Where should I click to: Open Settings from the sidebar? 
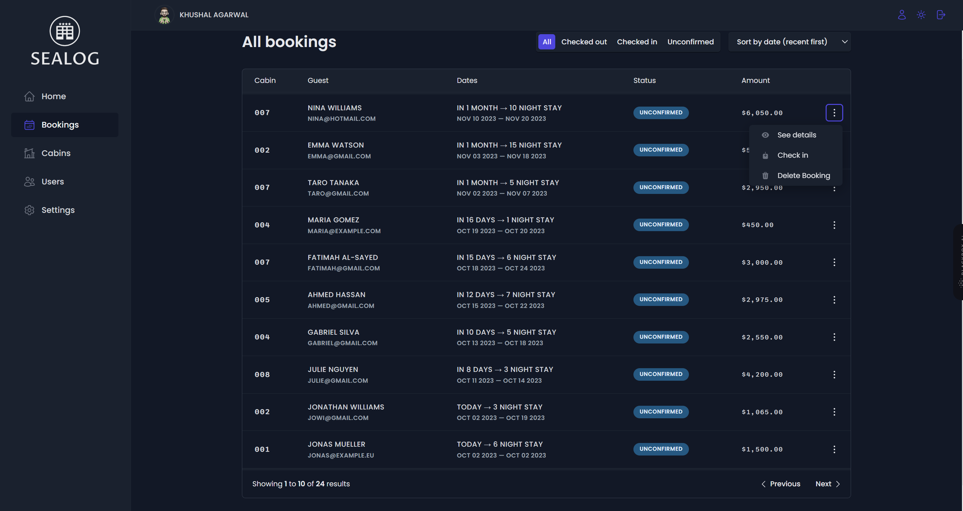click(x=58, y=210)
